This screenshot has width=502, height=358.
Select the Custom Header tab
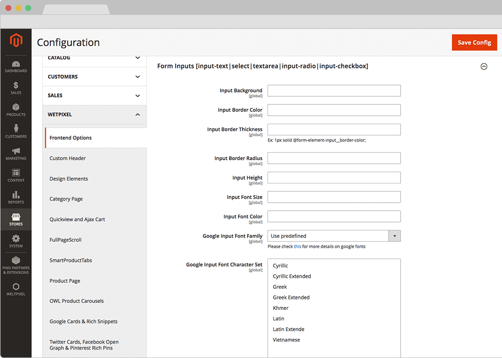68,158
